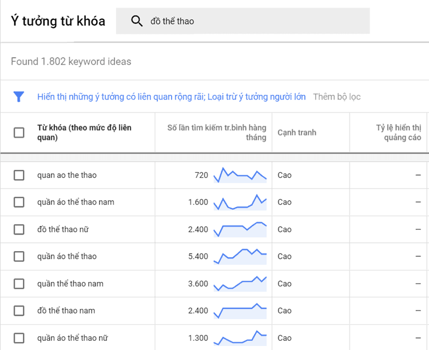This screenshot has width=429, height=350.
Task: Open trend chart for quần áo thể thao nam
Action: coord(240,202)
